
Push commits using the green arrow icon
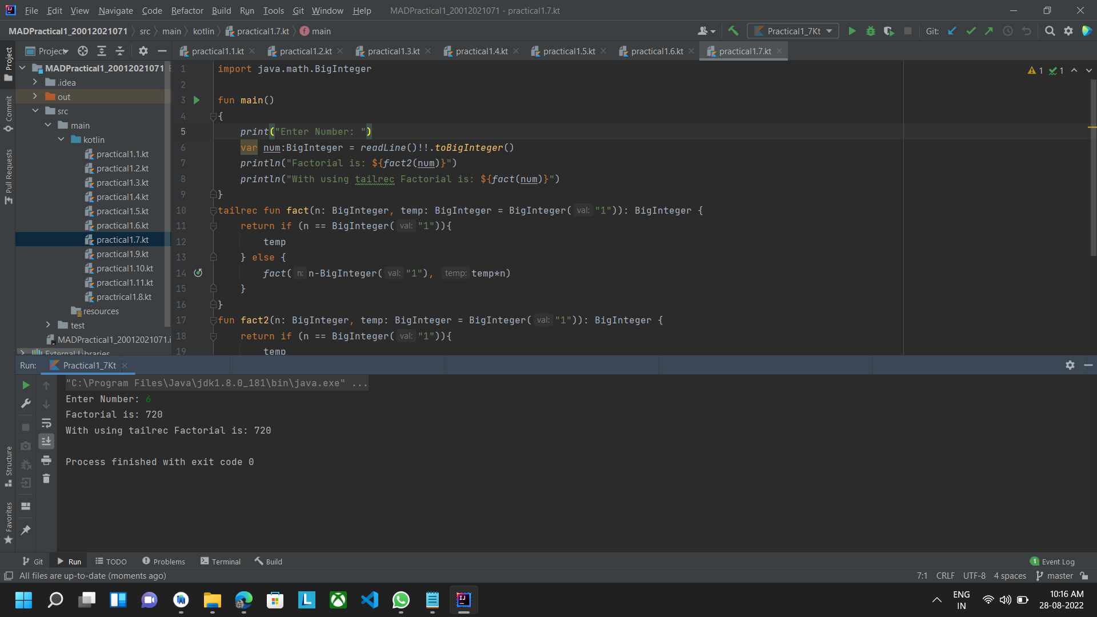(x=990, y=31)
